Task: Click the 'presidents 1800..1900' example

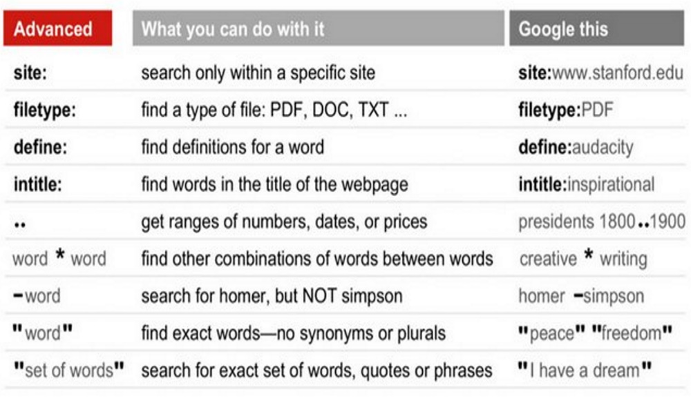Action: [x=602, y=221]
